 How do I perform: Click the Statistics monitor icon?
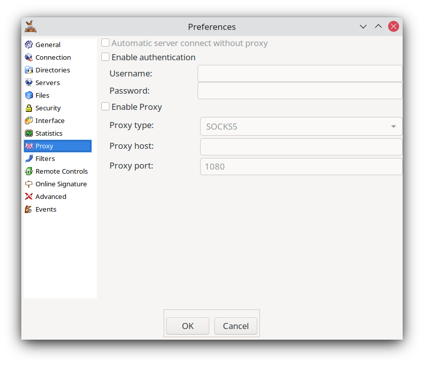point(29,133)
